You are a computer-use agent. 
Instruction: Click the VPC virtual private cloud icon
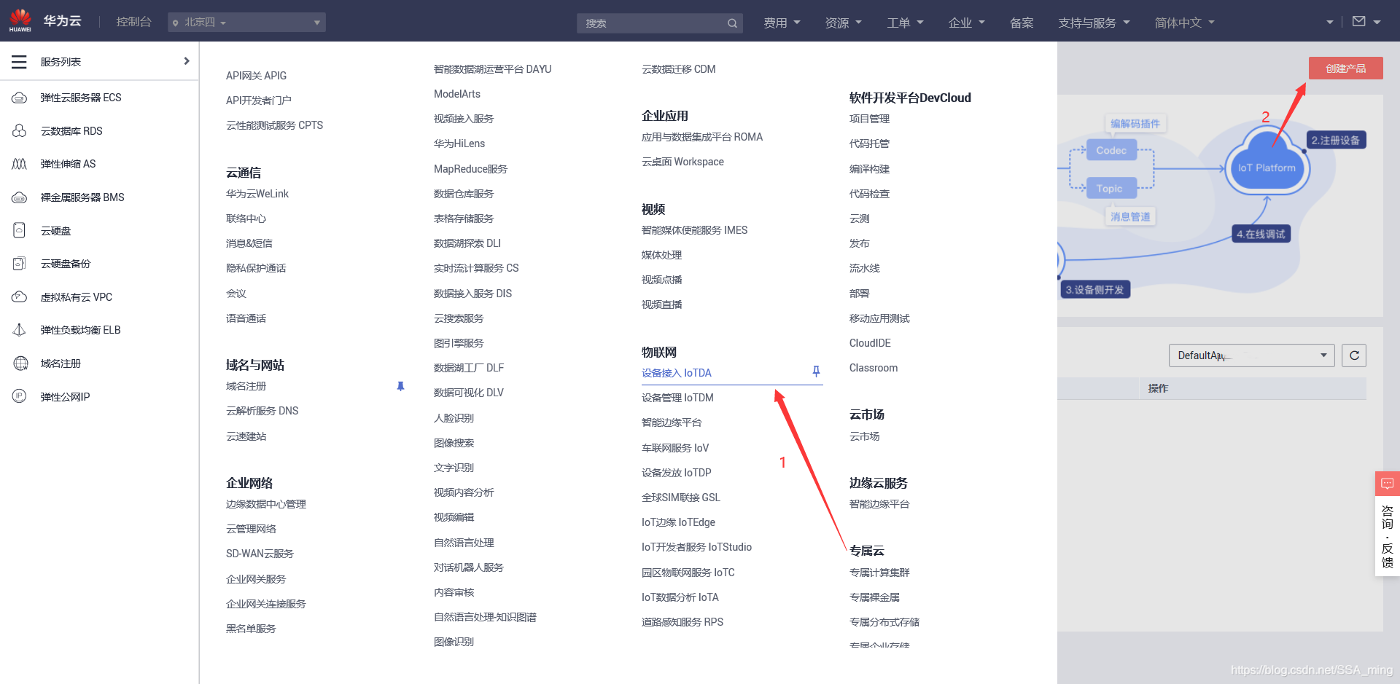[x=20, y=297]
